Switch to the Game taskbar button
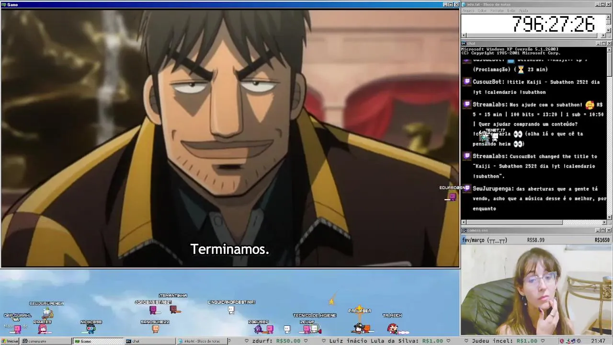613x345 pixels. [98, 341]
